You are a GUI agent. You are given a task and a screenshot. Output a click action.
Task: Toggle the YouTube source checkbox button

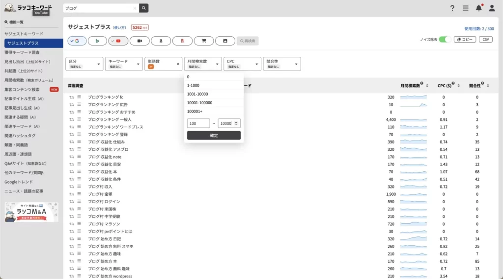[118, 41]
